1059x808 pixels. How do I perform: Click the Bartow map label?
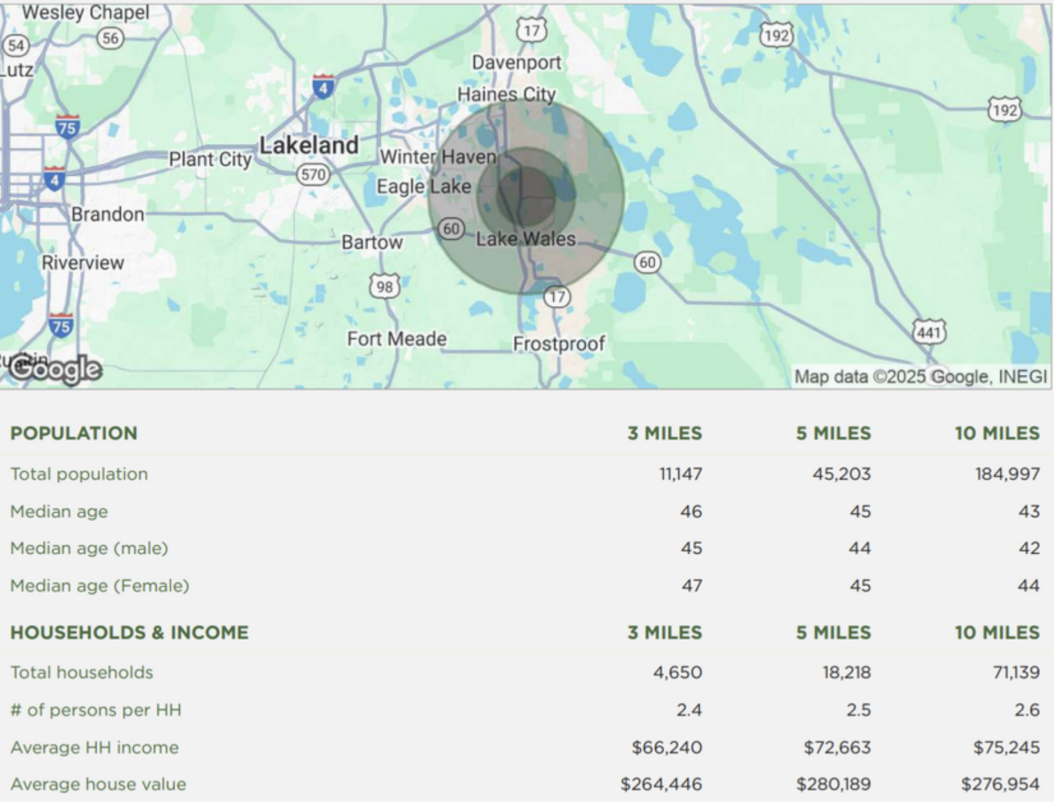pos(372,242)
